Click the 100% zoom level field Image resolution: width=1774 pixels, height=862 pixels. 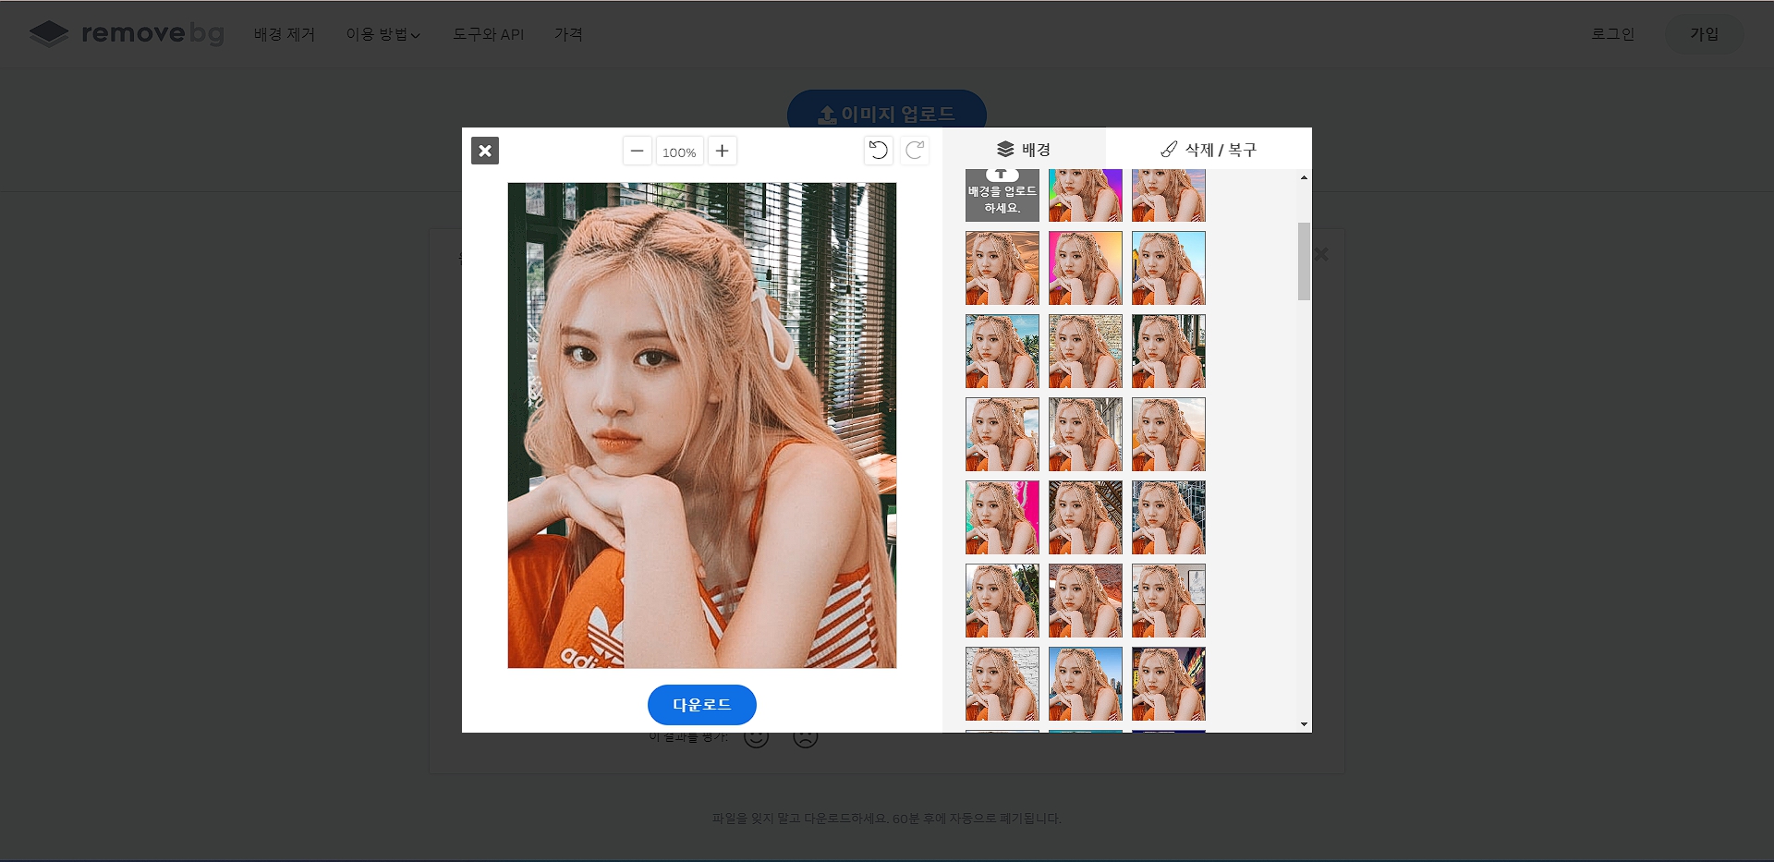click(x=679, y=152)
